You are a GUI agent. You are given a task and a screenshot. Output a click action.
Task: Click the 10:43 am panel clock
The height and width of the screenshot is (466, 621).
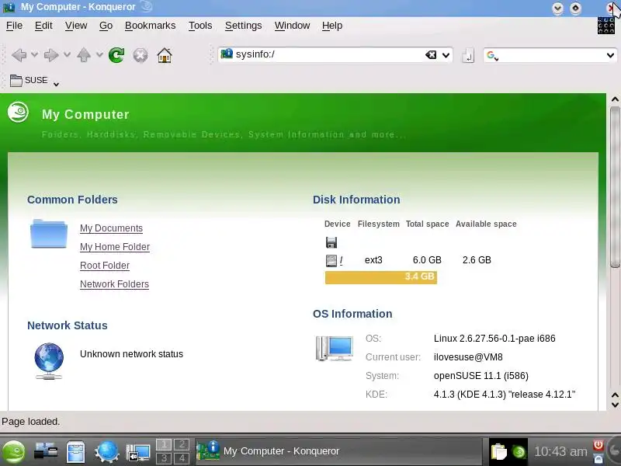[x=560, y=451]
